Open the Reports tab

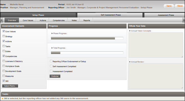pyautogui.click(x=87, y=20)
